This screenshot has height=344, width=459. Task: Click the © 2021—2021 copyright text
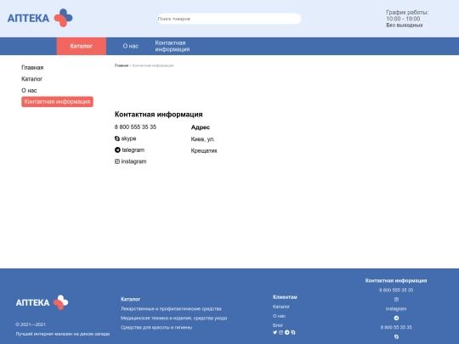[x=31, y=324]
